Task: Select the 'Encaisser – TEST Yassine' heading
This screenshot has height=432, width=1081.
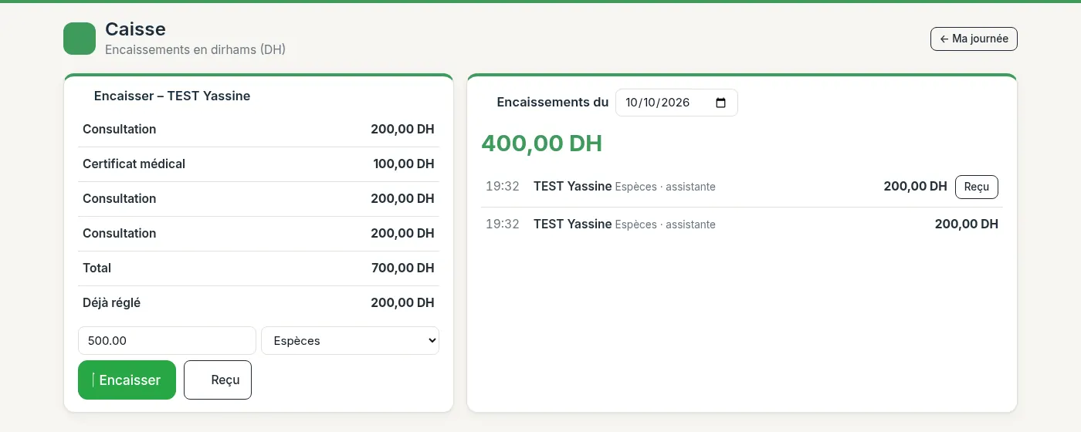Action: pyautogui.click(x=172, y=96)
